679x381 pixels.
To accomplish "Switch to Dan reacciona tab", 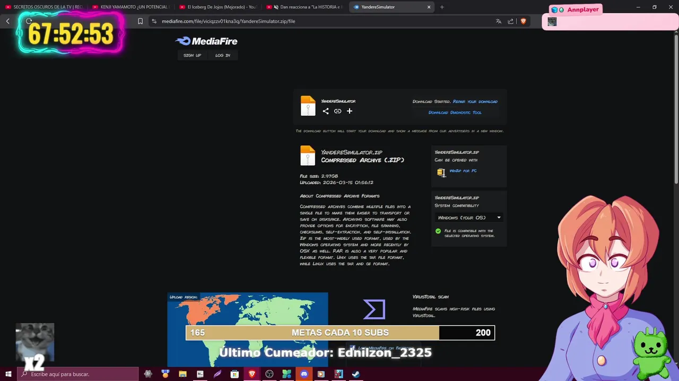I will 305,7.
